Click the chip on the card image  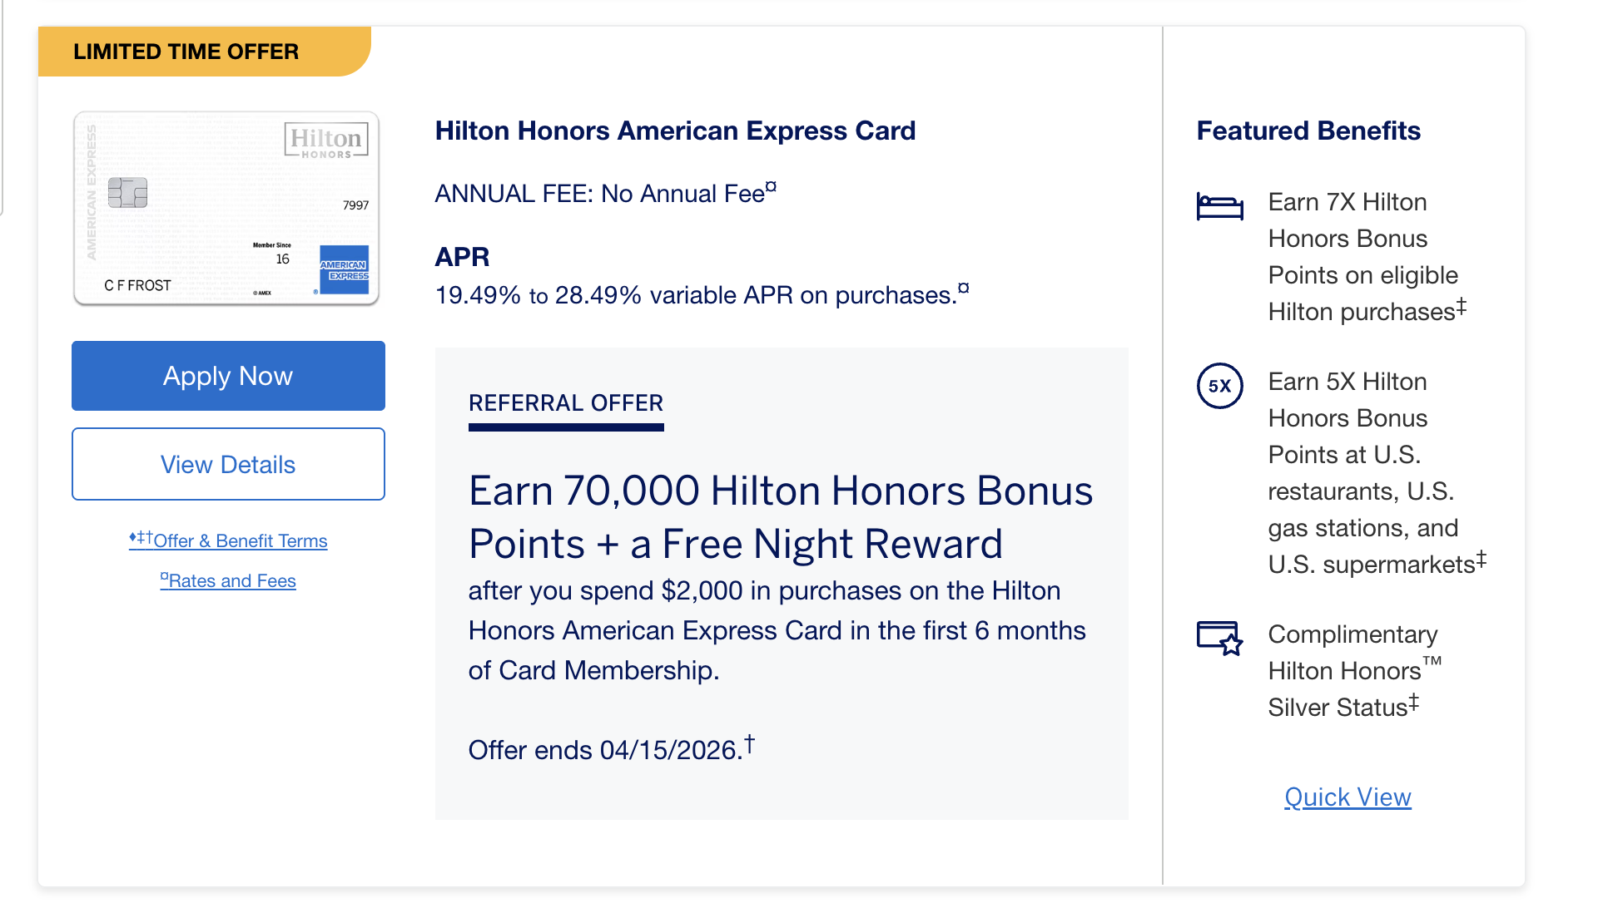coord(127,192)
